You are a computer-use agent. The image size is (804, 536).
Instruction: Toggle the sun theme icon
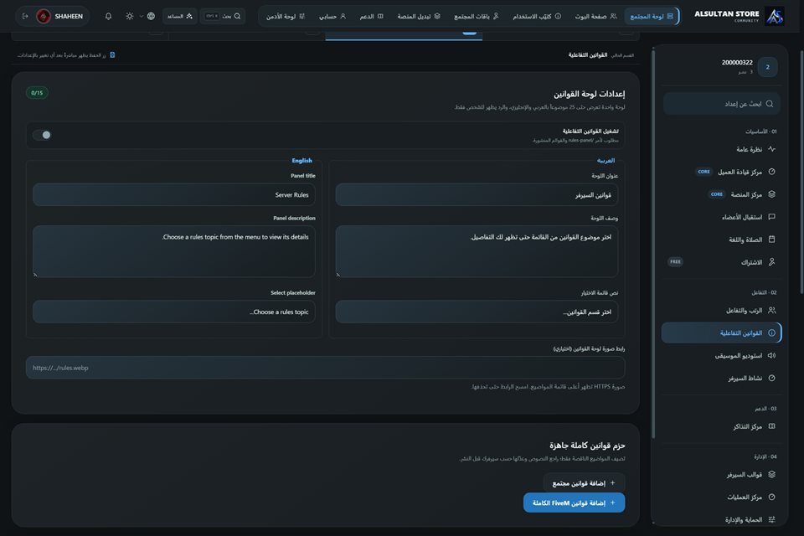tap(130, 17)
